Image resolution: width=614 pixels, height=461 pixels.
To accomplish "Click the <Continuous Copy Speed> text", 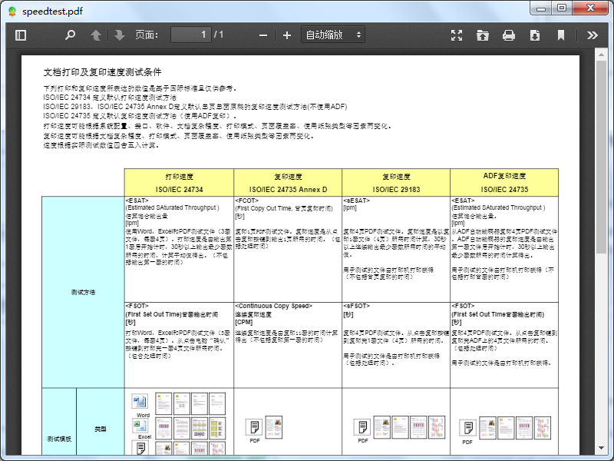I will click(x=273, y=306).
